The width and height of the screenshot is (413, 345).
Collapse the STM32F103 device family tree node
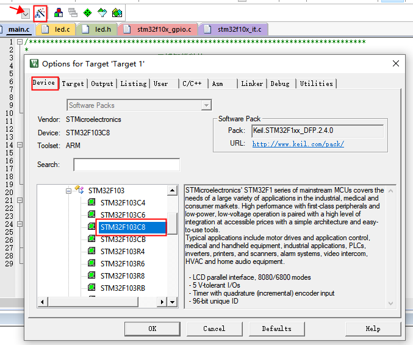coord(68,191)
